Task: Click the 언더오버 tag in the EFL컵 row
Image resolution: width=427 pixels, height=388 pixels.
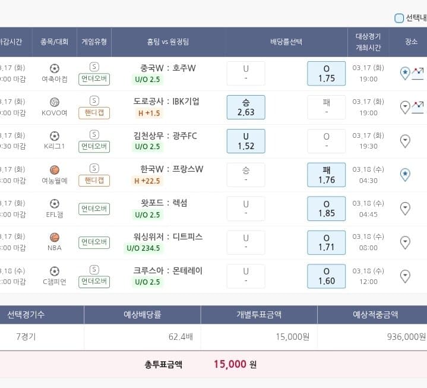Action: click(94, 209)
